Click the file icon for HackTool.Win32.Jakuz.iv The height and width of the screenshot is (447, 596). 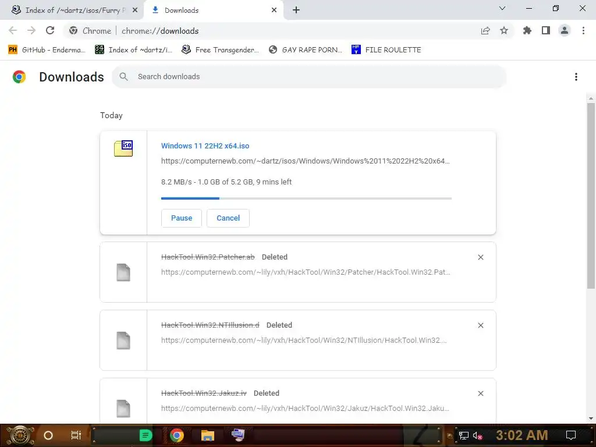coord(123,408)
